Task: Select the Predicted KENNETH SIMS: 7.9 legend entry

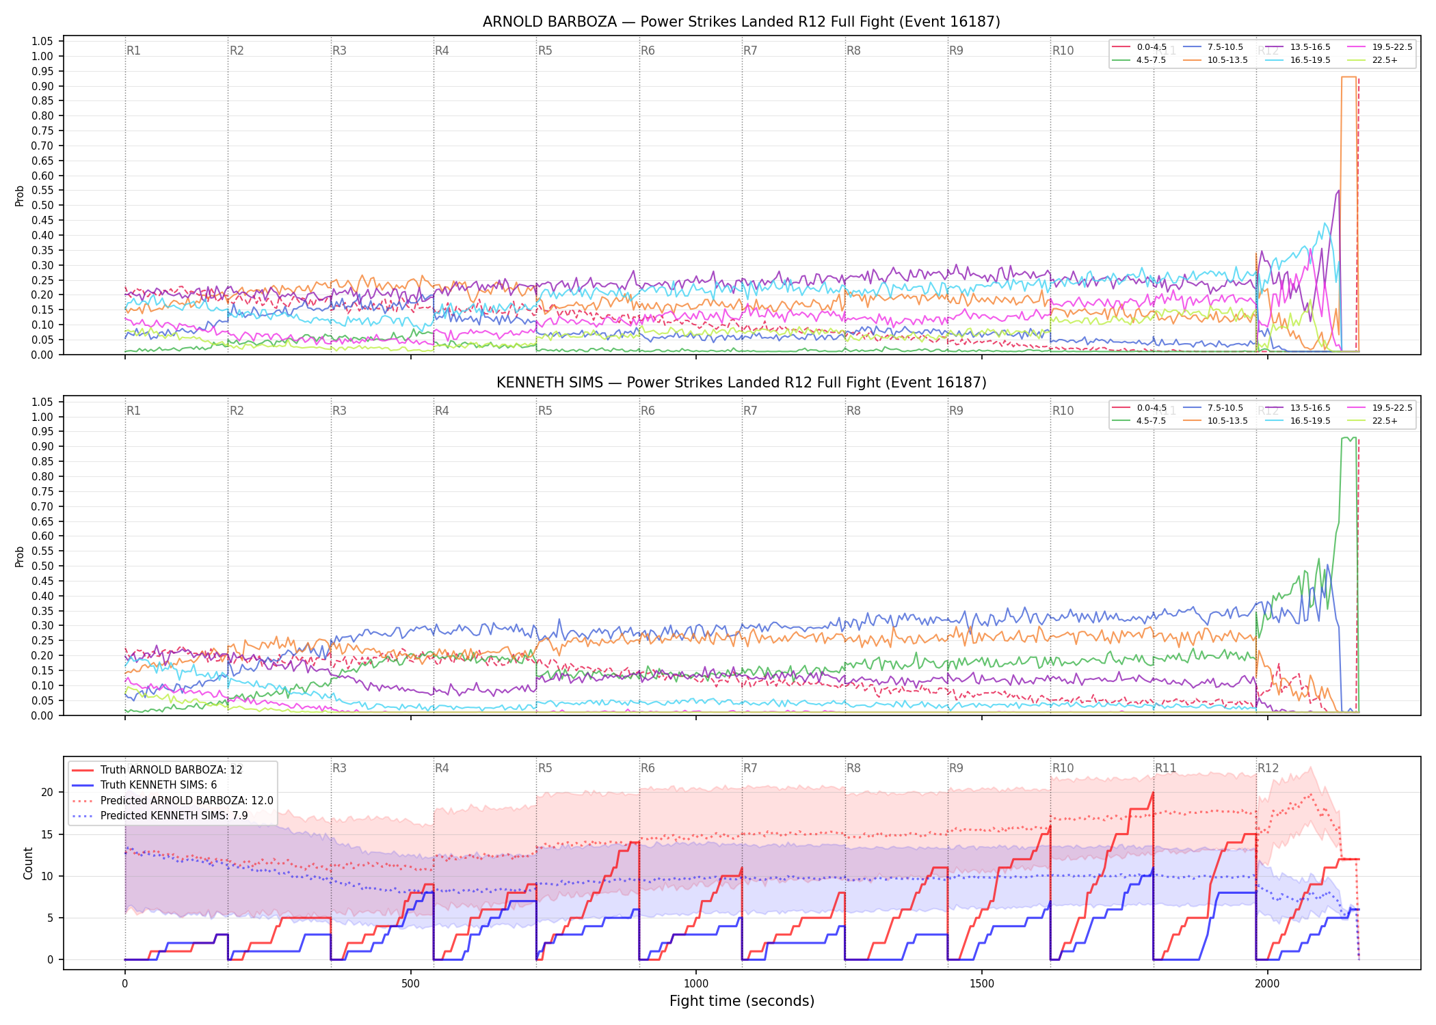Action: tap(160, 815)
